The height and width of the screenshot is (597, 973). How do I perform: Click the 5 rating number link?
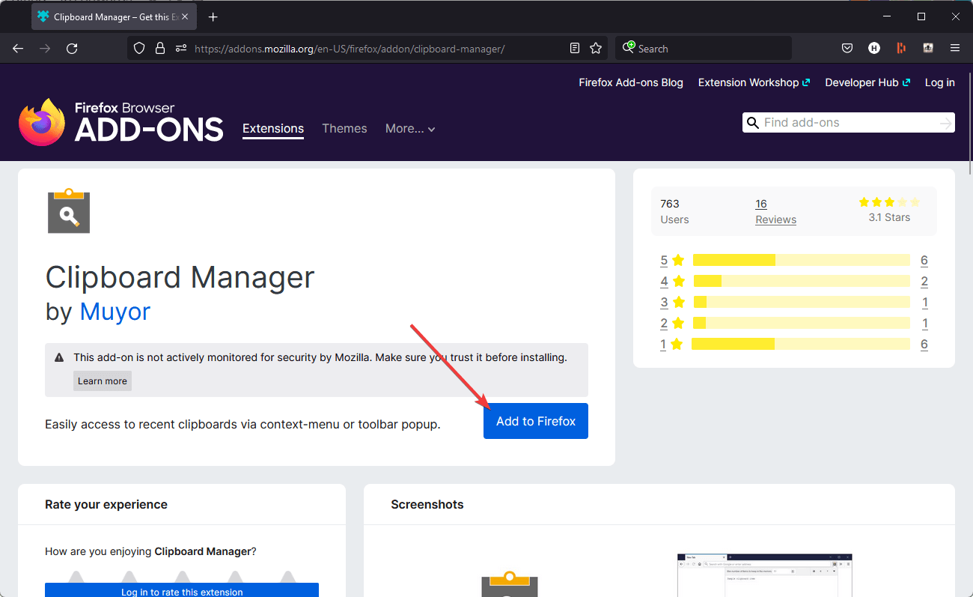coord(664,261)
